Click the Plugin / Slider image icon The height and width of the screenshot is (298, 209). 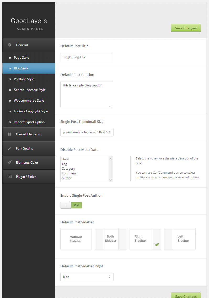coord(10,177)
